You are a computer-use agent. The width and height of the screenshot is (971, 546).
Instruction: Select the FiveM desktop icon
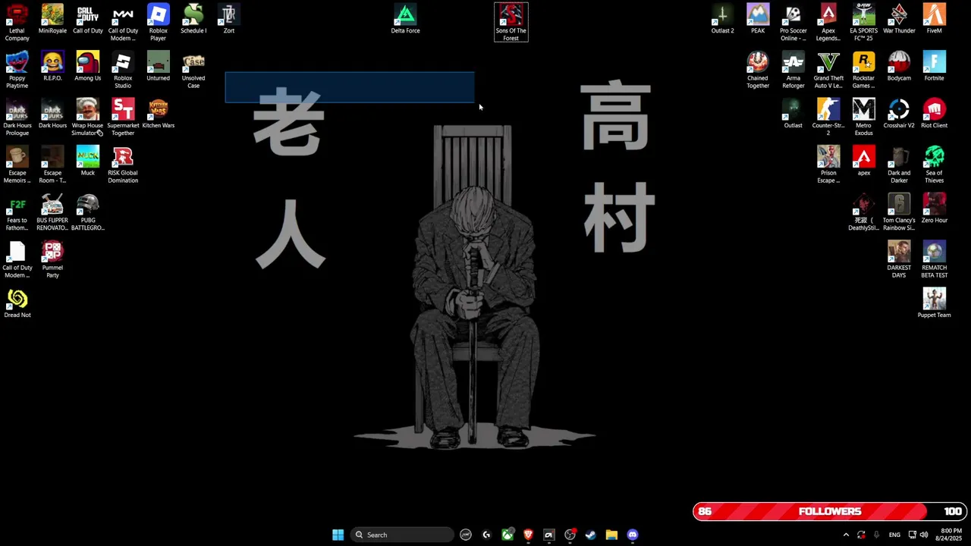pos(934,20)
